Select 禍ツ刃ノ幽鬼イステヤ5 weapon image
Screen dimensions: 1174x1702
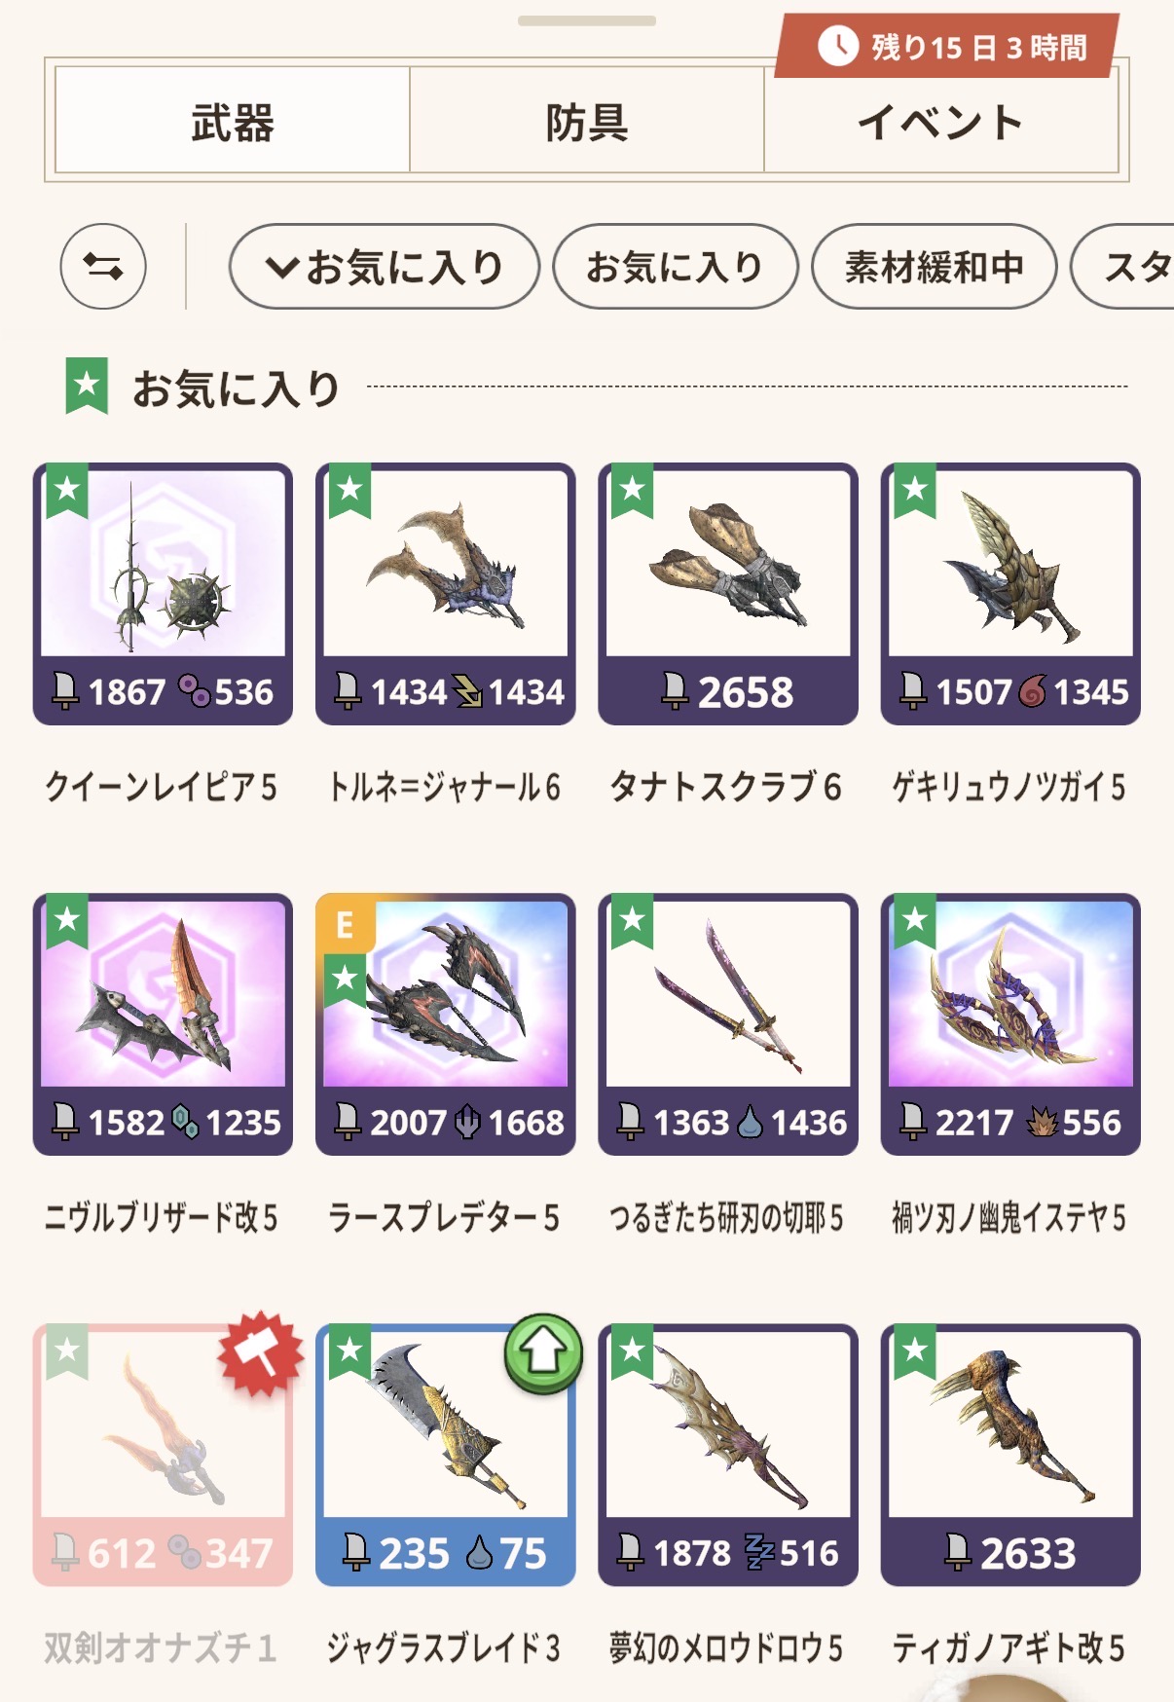[x=1010, y=993]
